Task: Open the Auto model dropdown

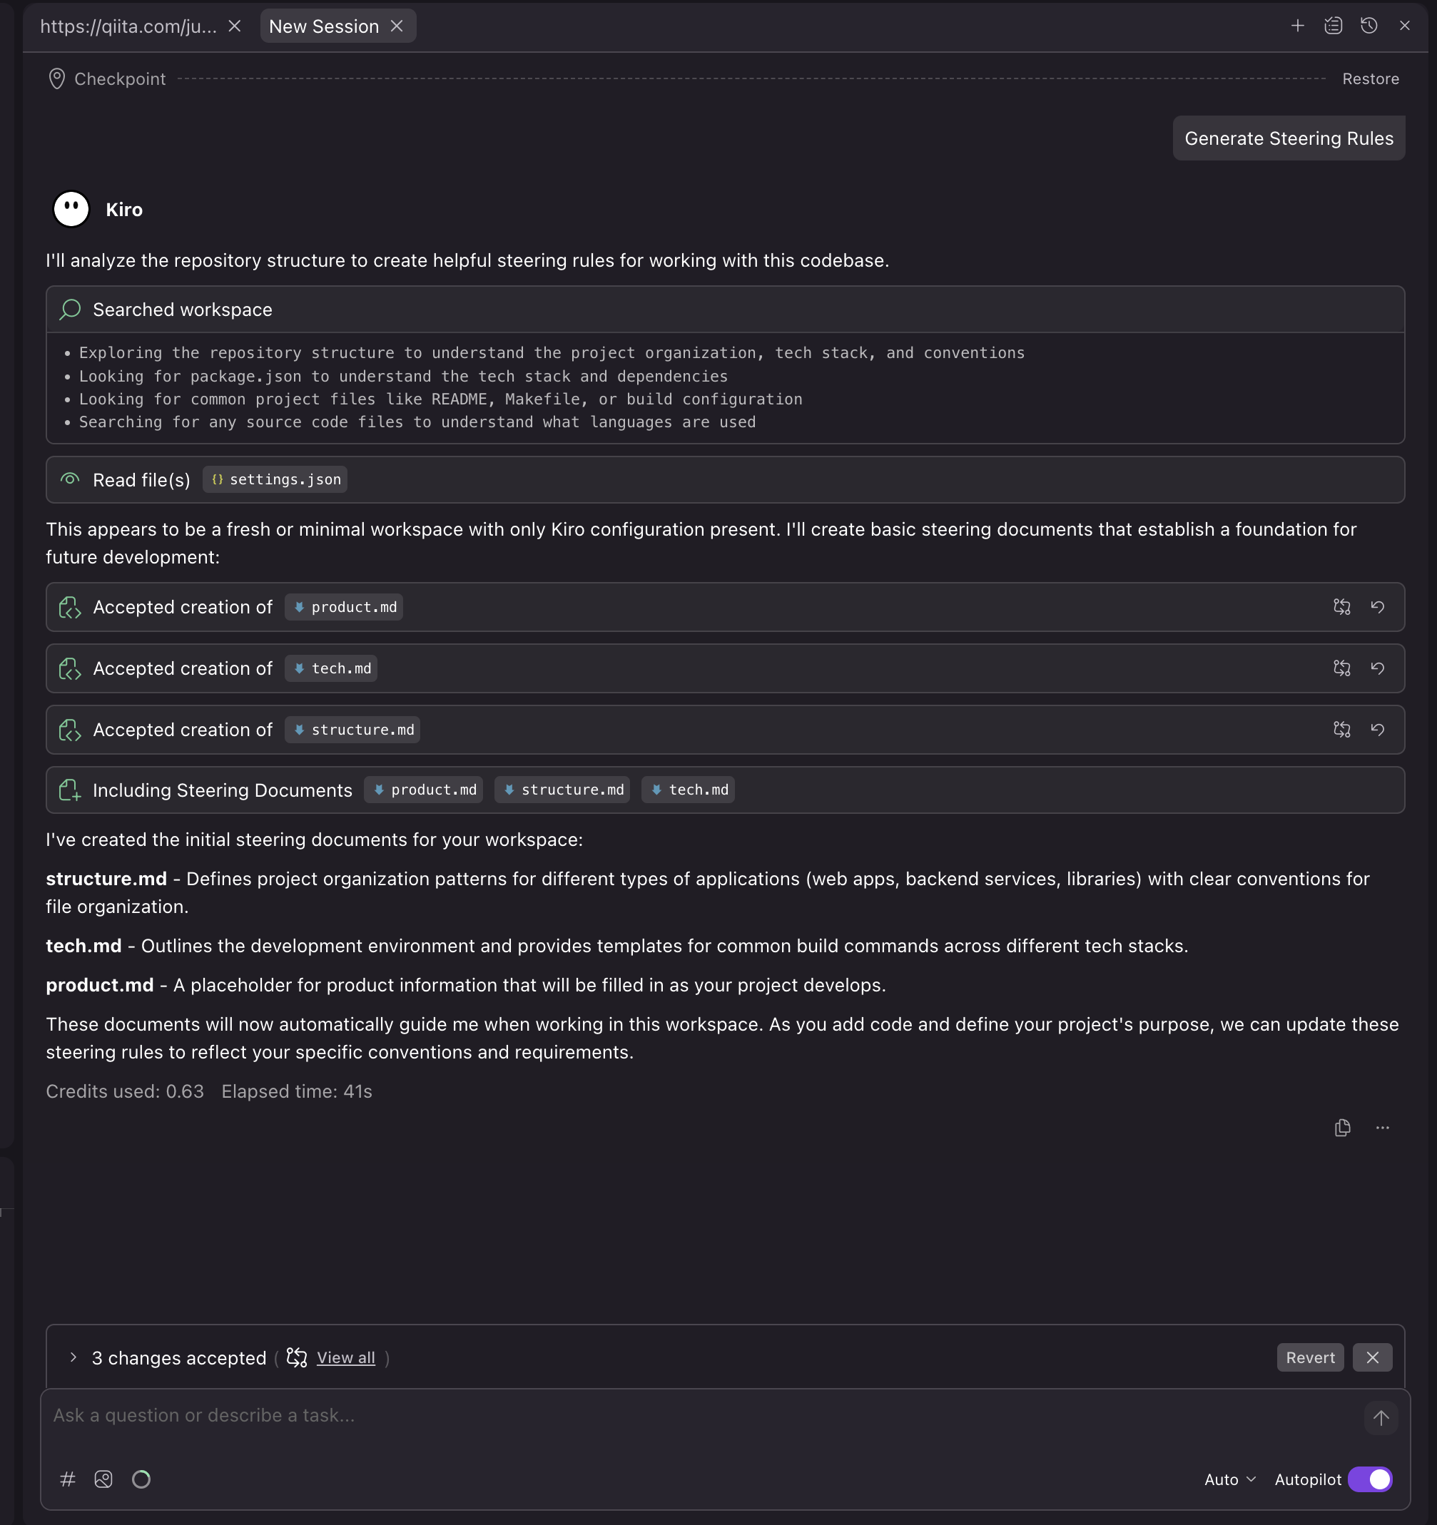Action: coord(1230,1479)
